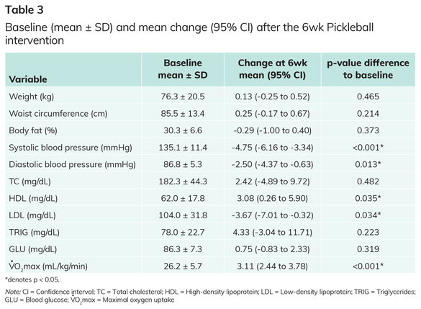Select the TC (mg/dL) row label

[30, 182]
